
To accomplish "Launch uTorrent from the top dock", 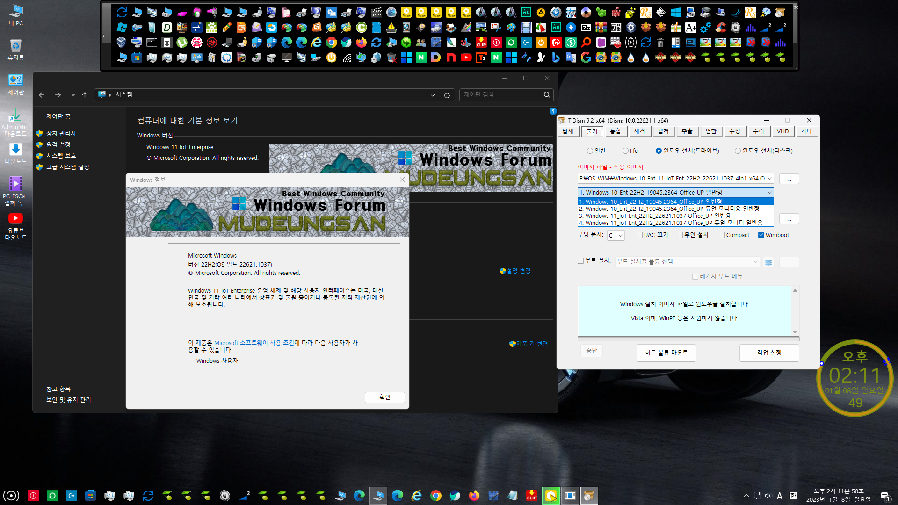I will [182, 43].
